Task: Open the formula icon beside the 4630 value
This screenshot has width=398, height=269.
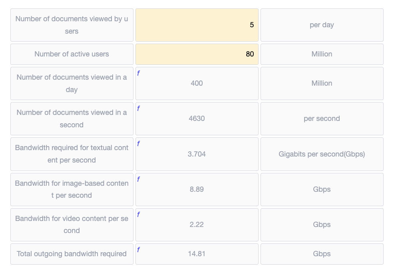Action: [138, 108]
